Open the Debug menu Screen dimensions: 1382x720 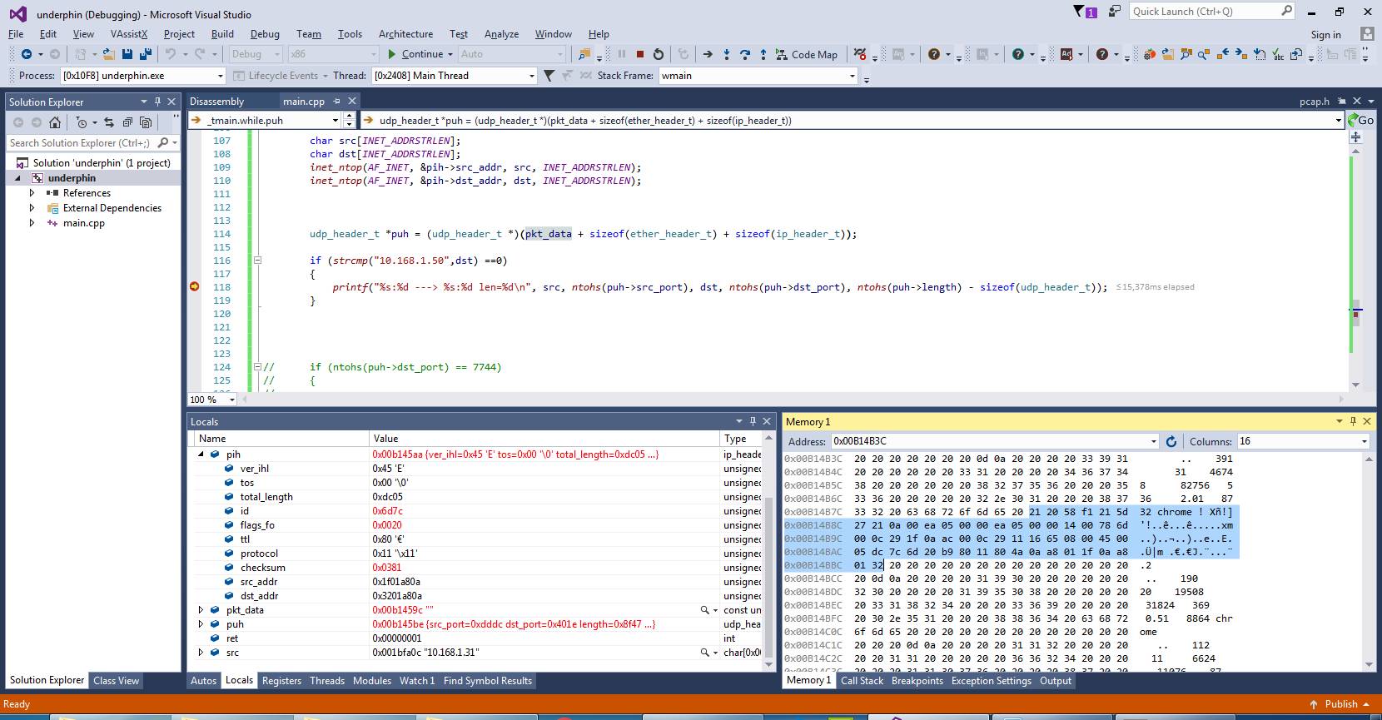click(265, 34)
